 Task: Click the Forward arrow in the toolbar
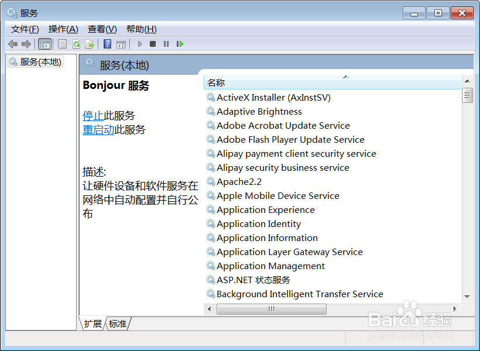click(26, 44)
